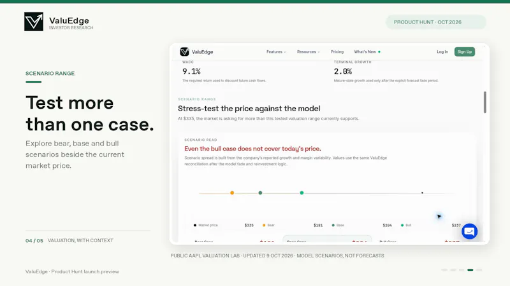Click 'ValuEdge · Product Hunt launch preview' footer
This screenshot has height=286, width=510.
(x=72, y=272)
